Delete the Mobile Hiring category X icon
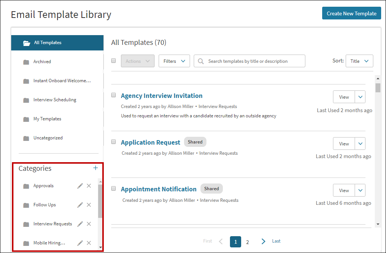Image resolution: width=386 pixels, height=253 pixels. pos(89,243)
